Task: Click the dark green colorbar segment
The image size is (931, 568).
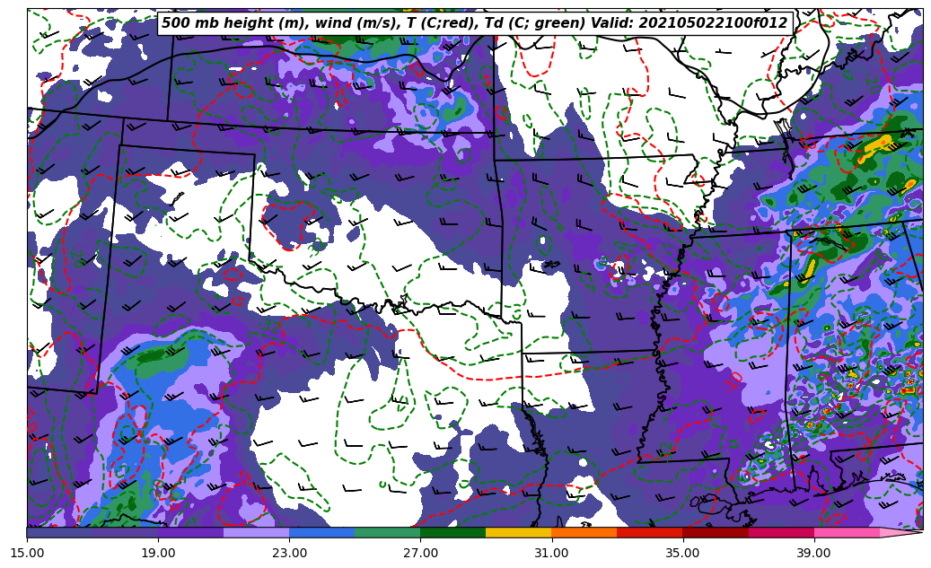Action: tap(452, 532)
